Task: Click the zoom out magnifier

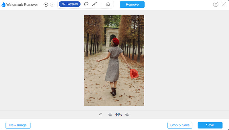Action: click(x=127, y=115)
